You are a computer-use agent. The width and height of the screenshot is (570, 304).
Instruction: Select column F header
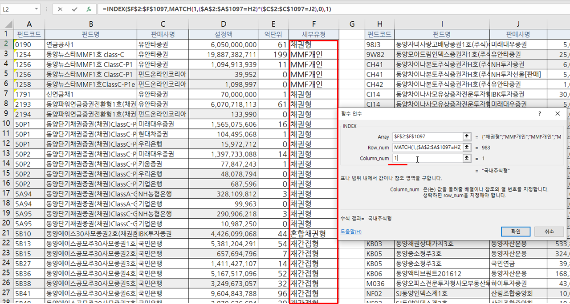click(313, 24)
